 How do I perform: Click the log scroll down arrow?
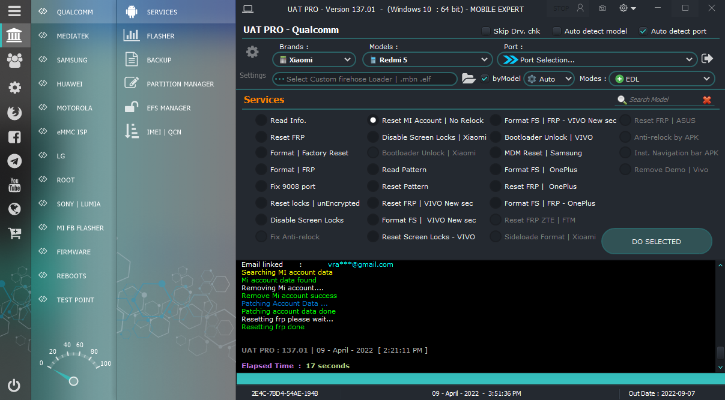coord(721,367)
